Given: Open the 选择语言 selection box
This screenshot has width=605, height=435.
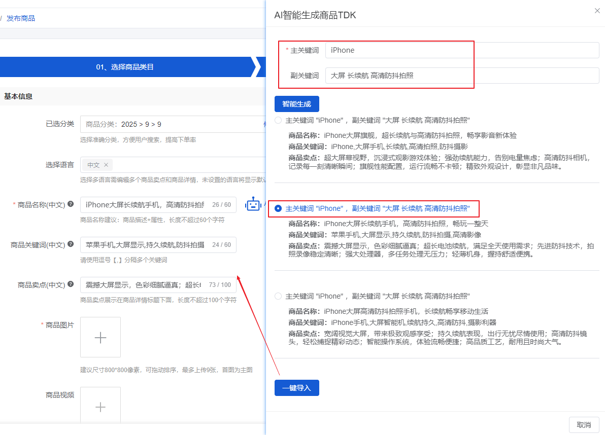Looking at the screenshot, I should (x=173, y=165).
